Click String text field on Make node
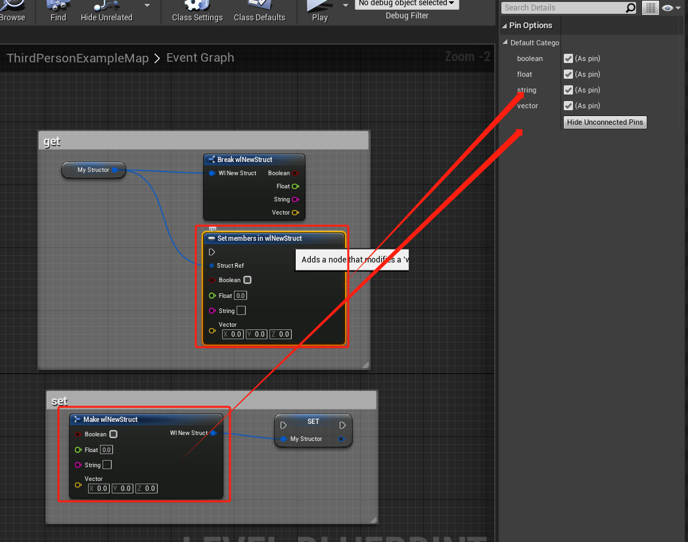 pos(107,465)
